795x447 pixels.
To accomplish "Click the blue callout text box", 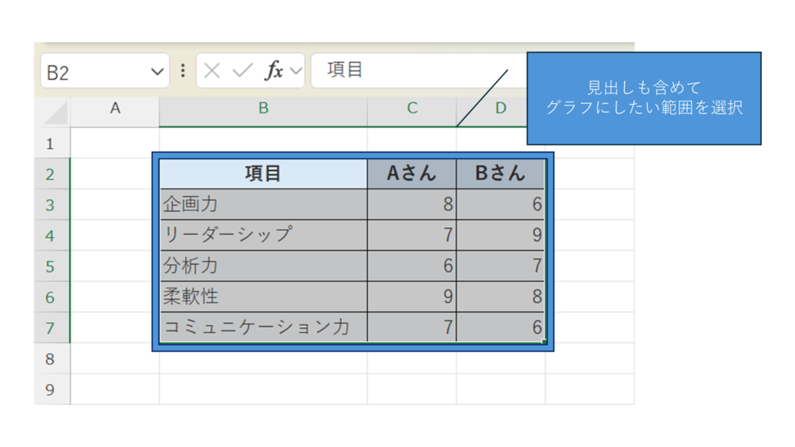I will pos(644,99).
